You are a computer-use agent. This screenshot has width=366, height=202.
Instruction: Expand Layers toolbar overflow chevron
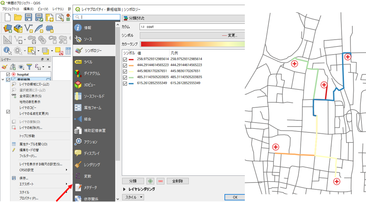pos(49,67)
